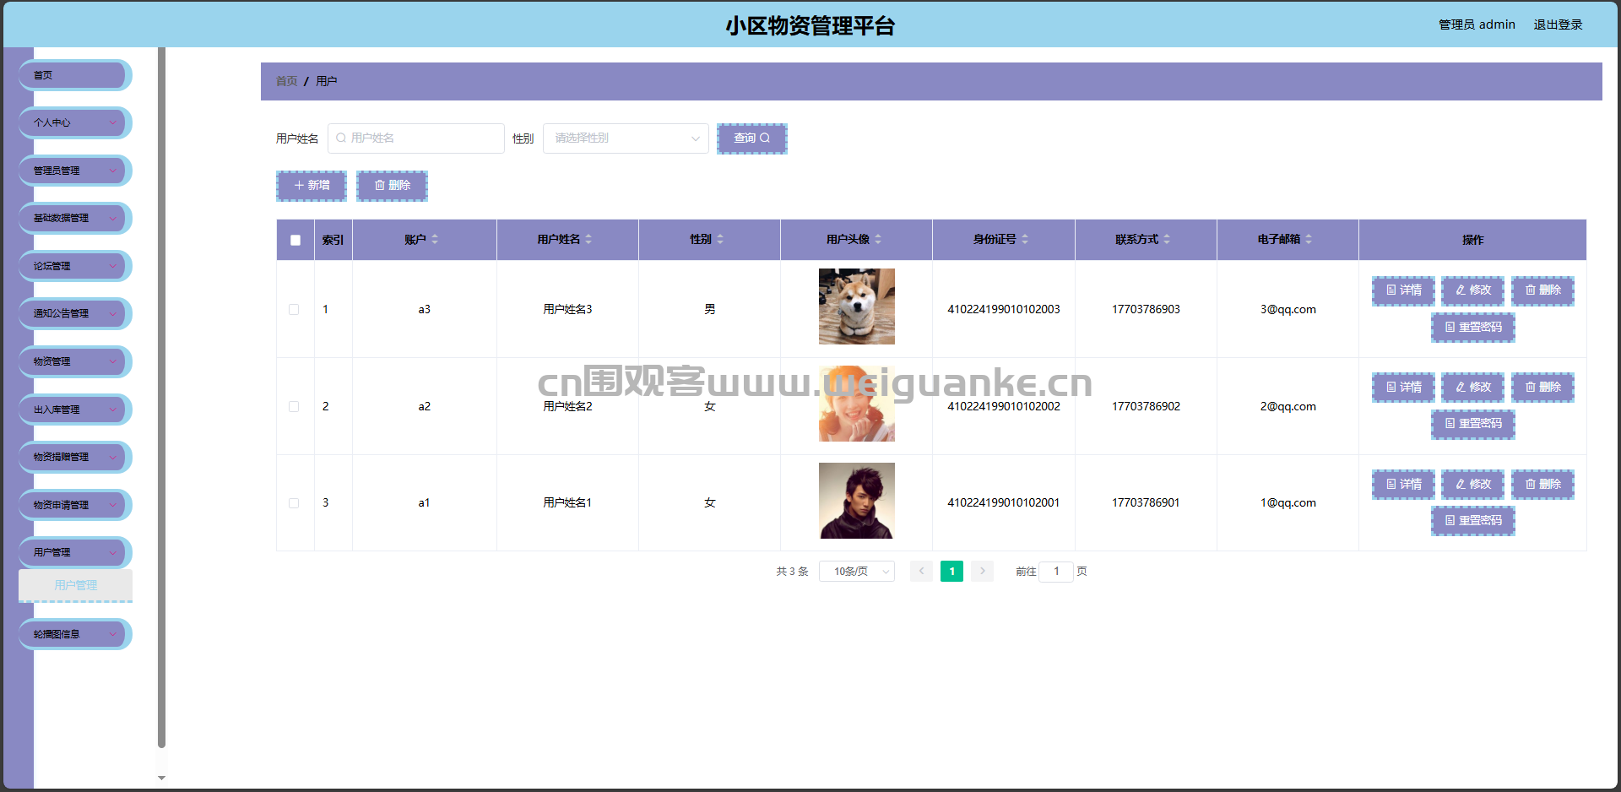Click the sidebar vertical scrollbar
The width and height of the screenshot is (1621, 792).
pos(161,397)
